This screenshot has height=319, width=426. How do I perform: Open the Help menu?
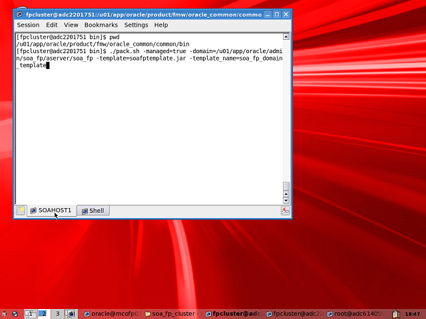161,25
